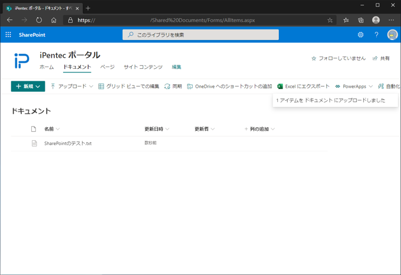Open the browser profile avatar
The image size is (401, 275).
click(x=376, y=20)
